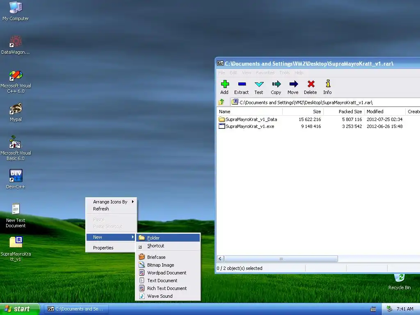Click the Start button

pyautogui.click(x=20, y=309)
